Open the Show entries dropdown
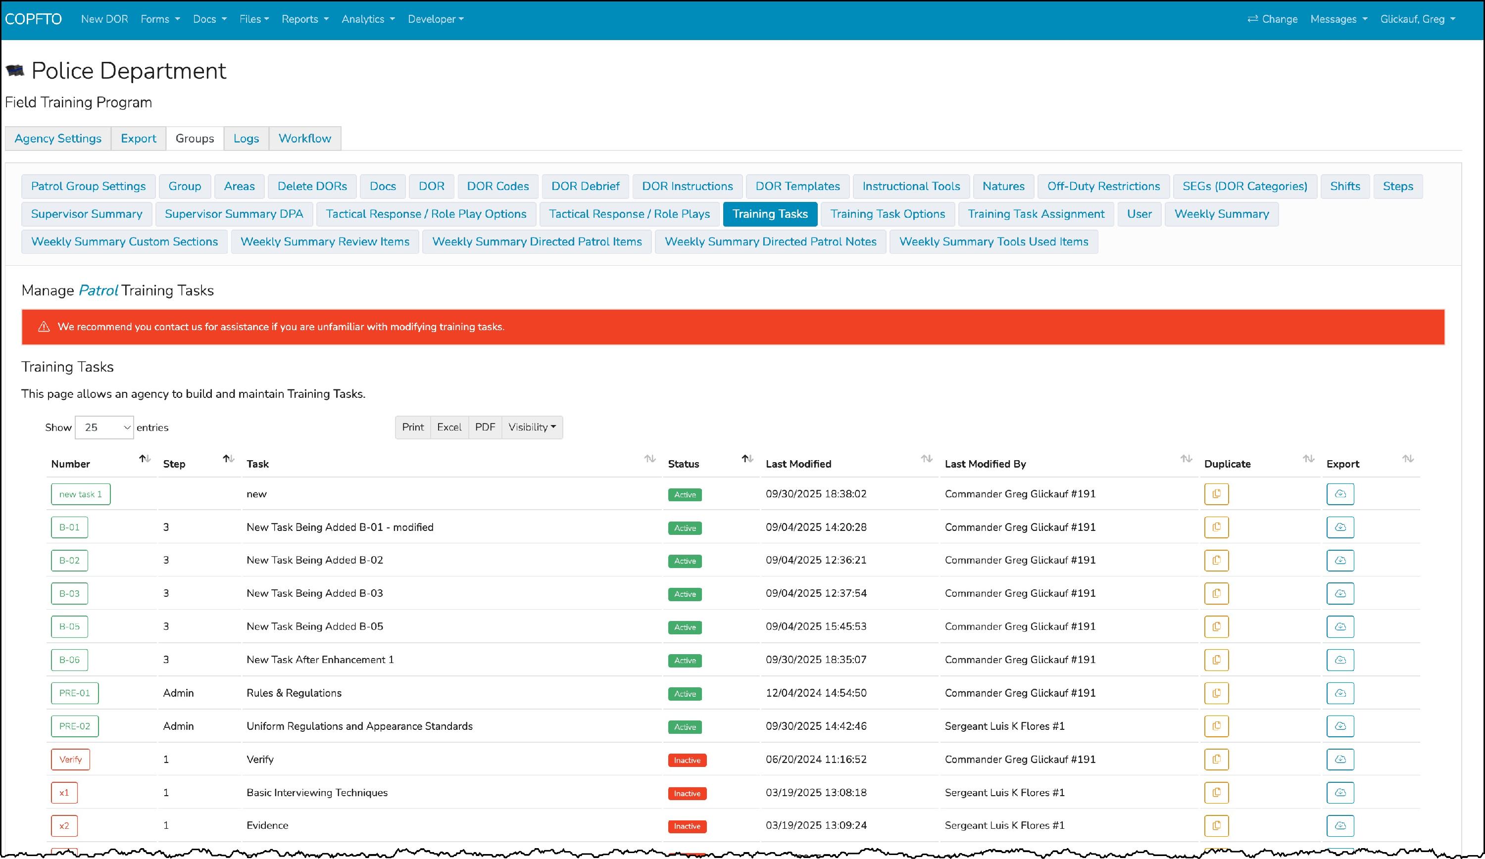Viewport: 1485px width, 859px height. tap(104, 428)
